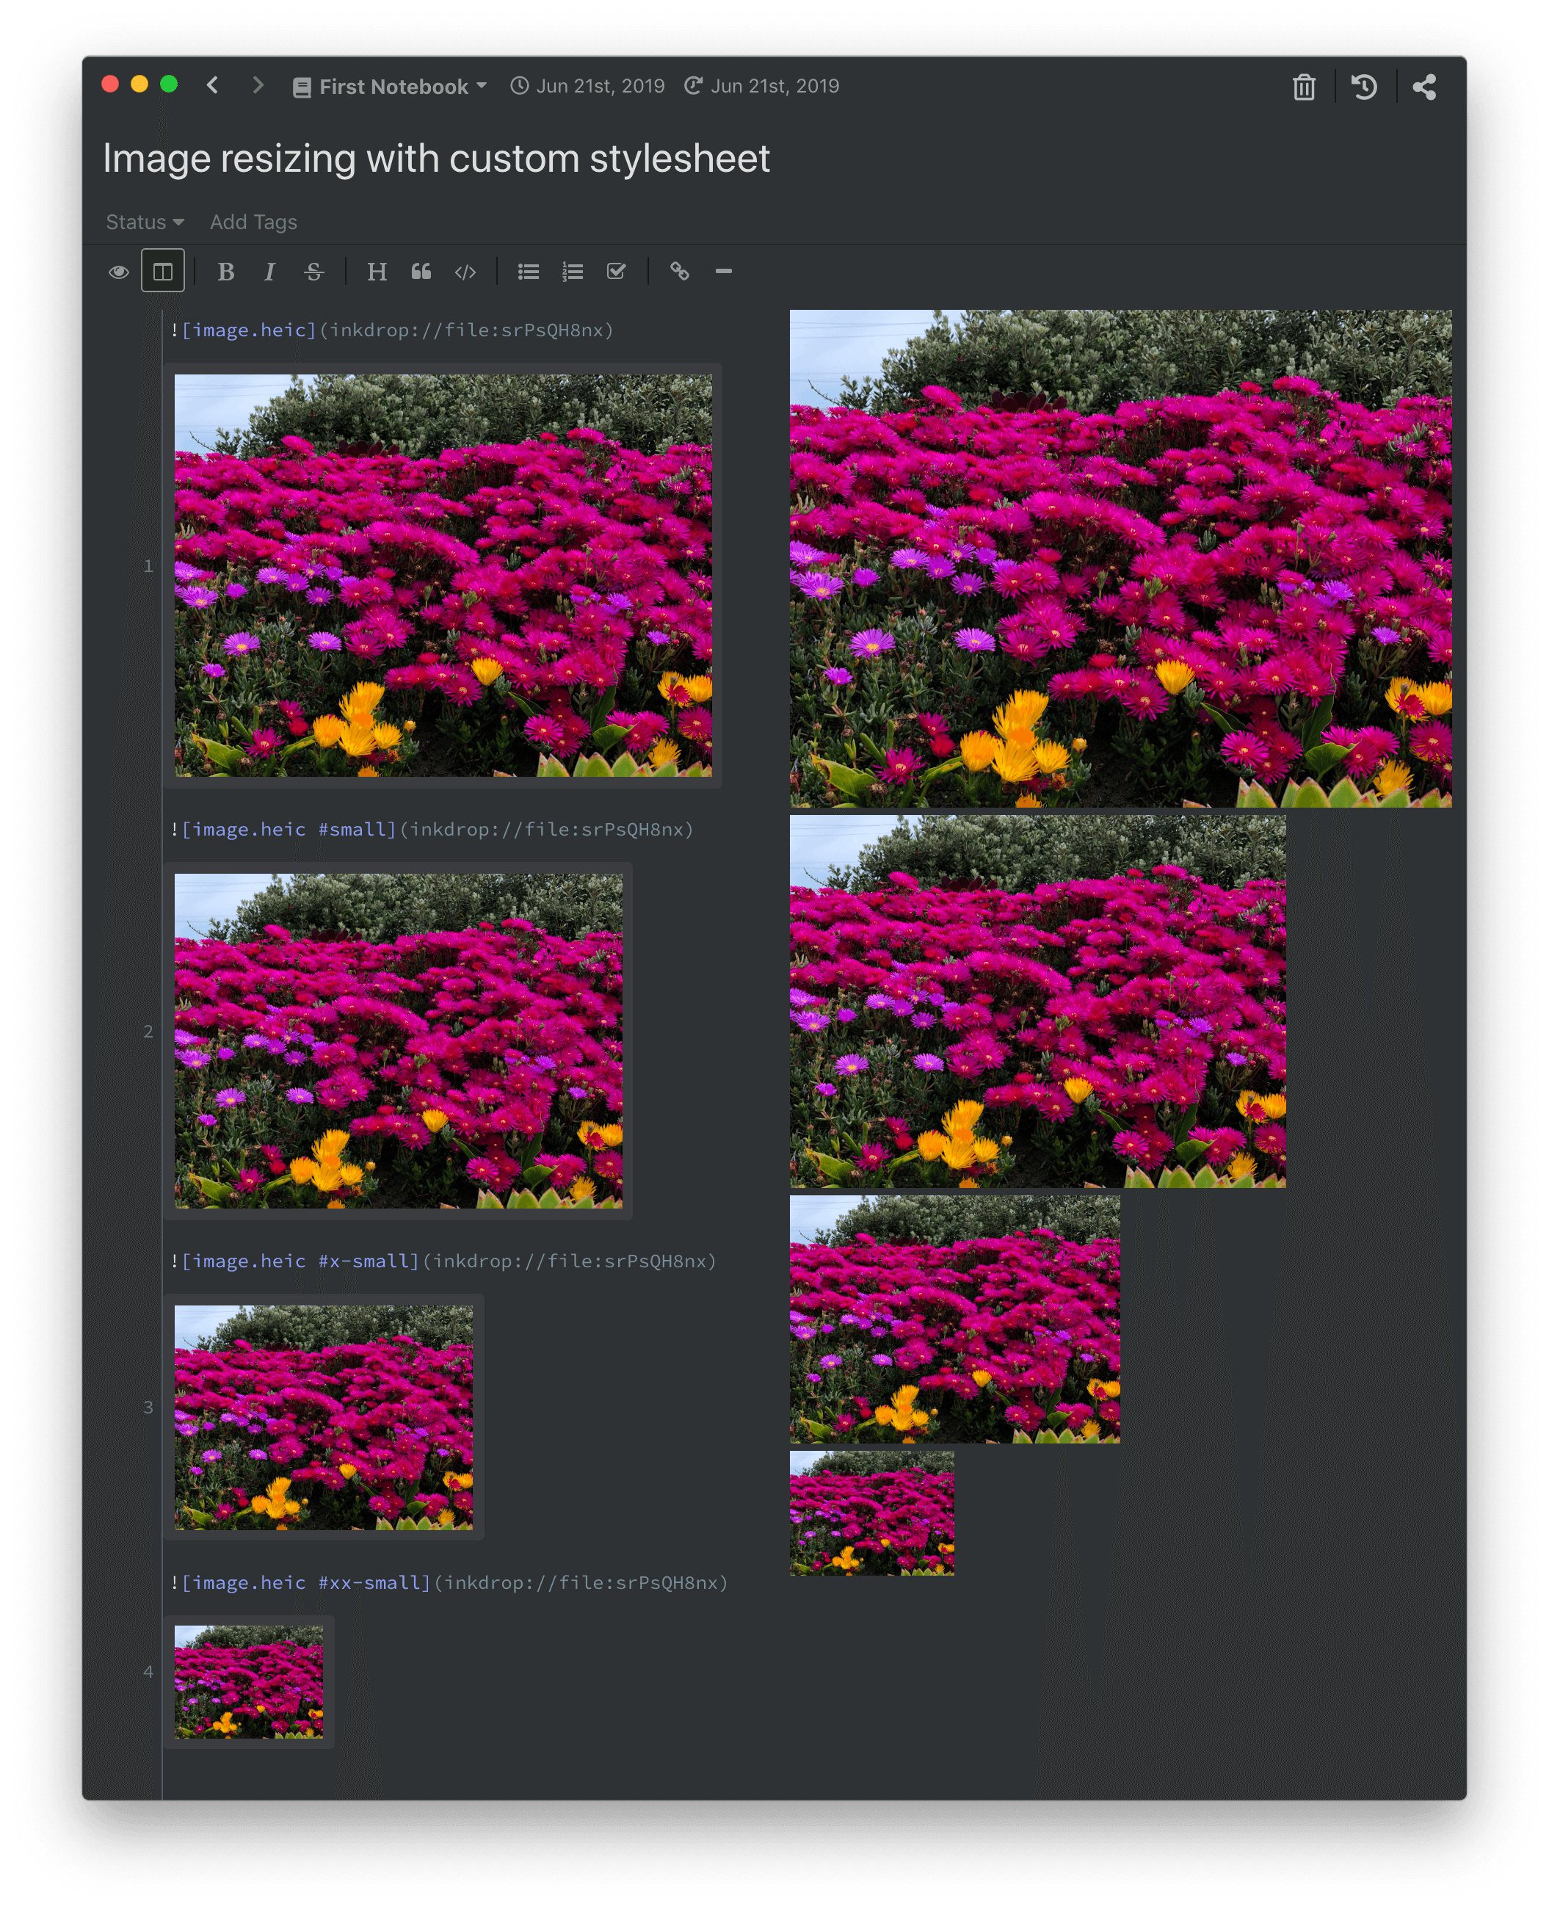The height and width of the screenshot is (1909, 1549).
Task: Open the Status dropdown
Action: [x=145, y=222]
